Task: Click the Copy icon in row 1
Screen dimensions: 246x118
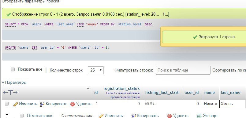Action: click(42, 104)
